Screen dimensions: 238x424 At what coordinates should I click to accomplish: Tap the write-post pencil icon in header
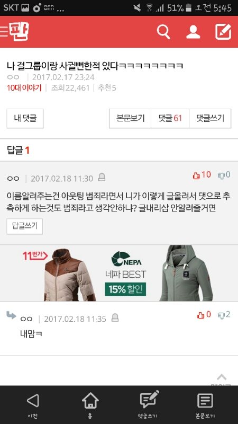click(223, 32)
